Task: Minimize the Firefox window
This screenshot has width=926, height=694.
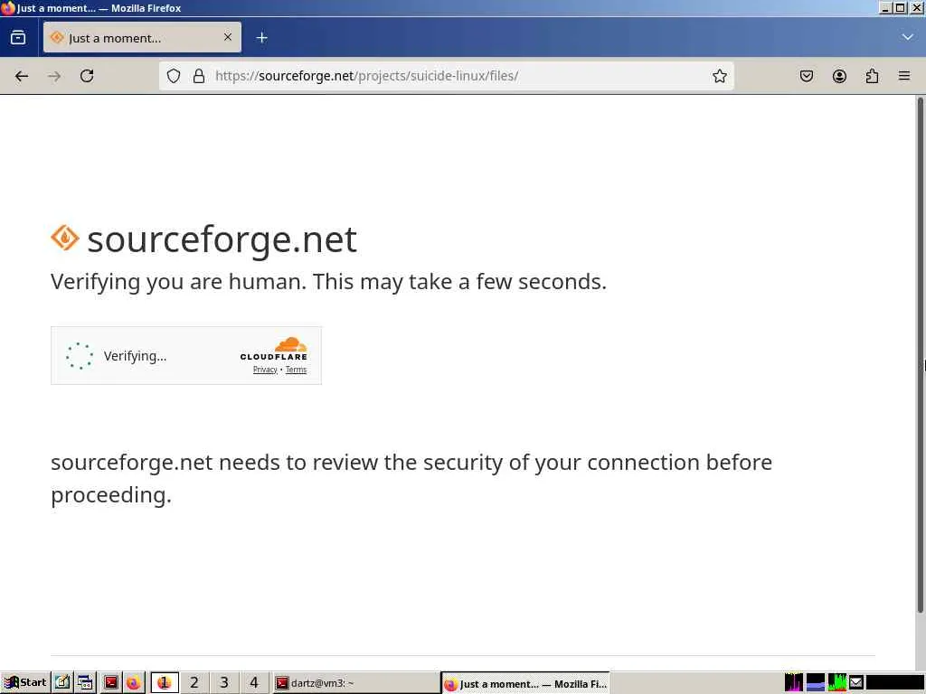Action: click(x=884, y=7)
